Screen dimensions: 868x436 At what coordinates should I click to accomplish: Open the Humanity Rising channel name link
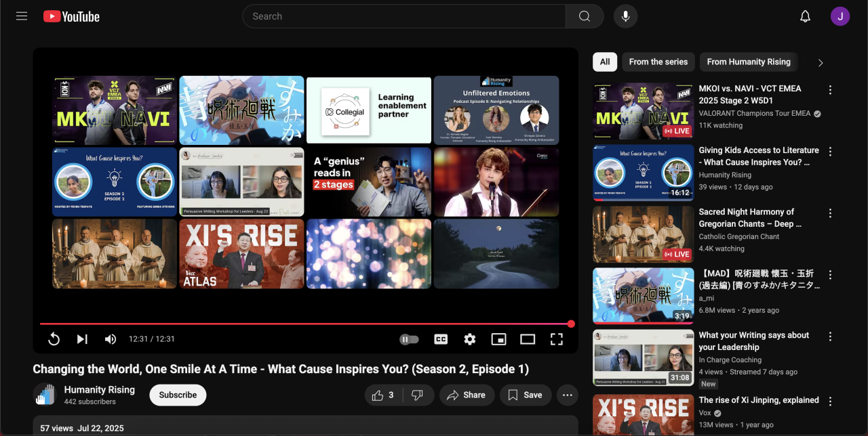click(x=100, y=390)
